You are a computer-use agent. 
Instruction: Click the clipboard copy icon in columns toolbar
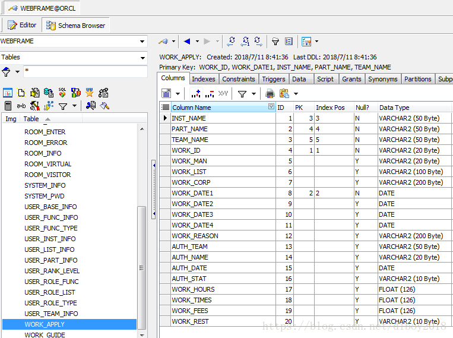(x=284, y=93)
